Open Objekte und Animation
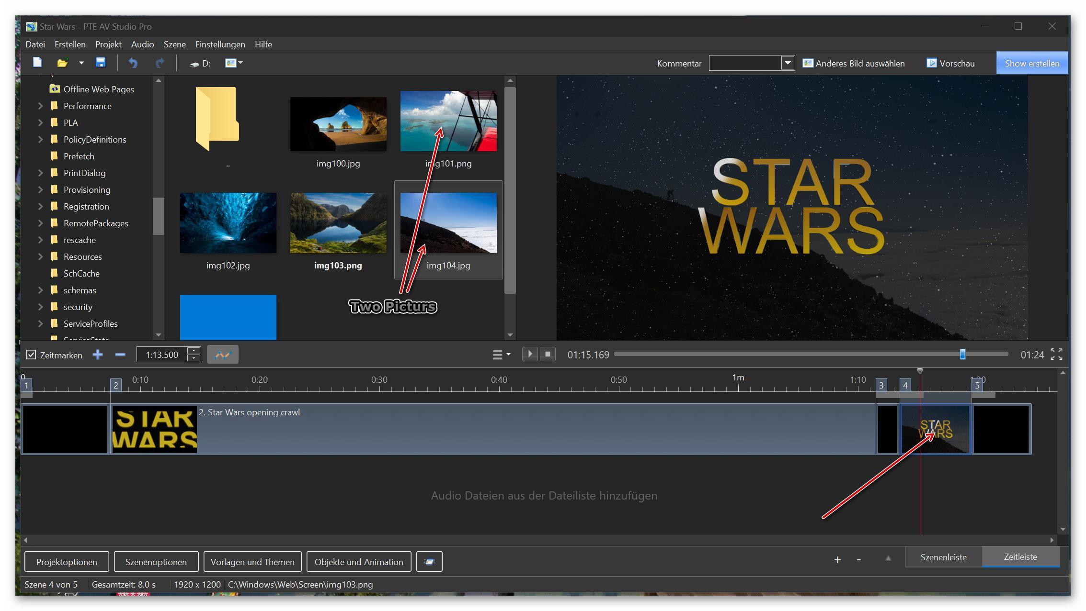 pyautogui.click(x=358, y=562)
